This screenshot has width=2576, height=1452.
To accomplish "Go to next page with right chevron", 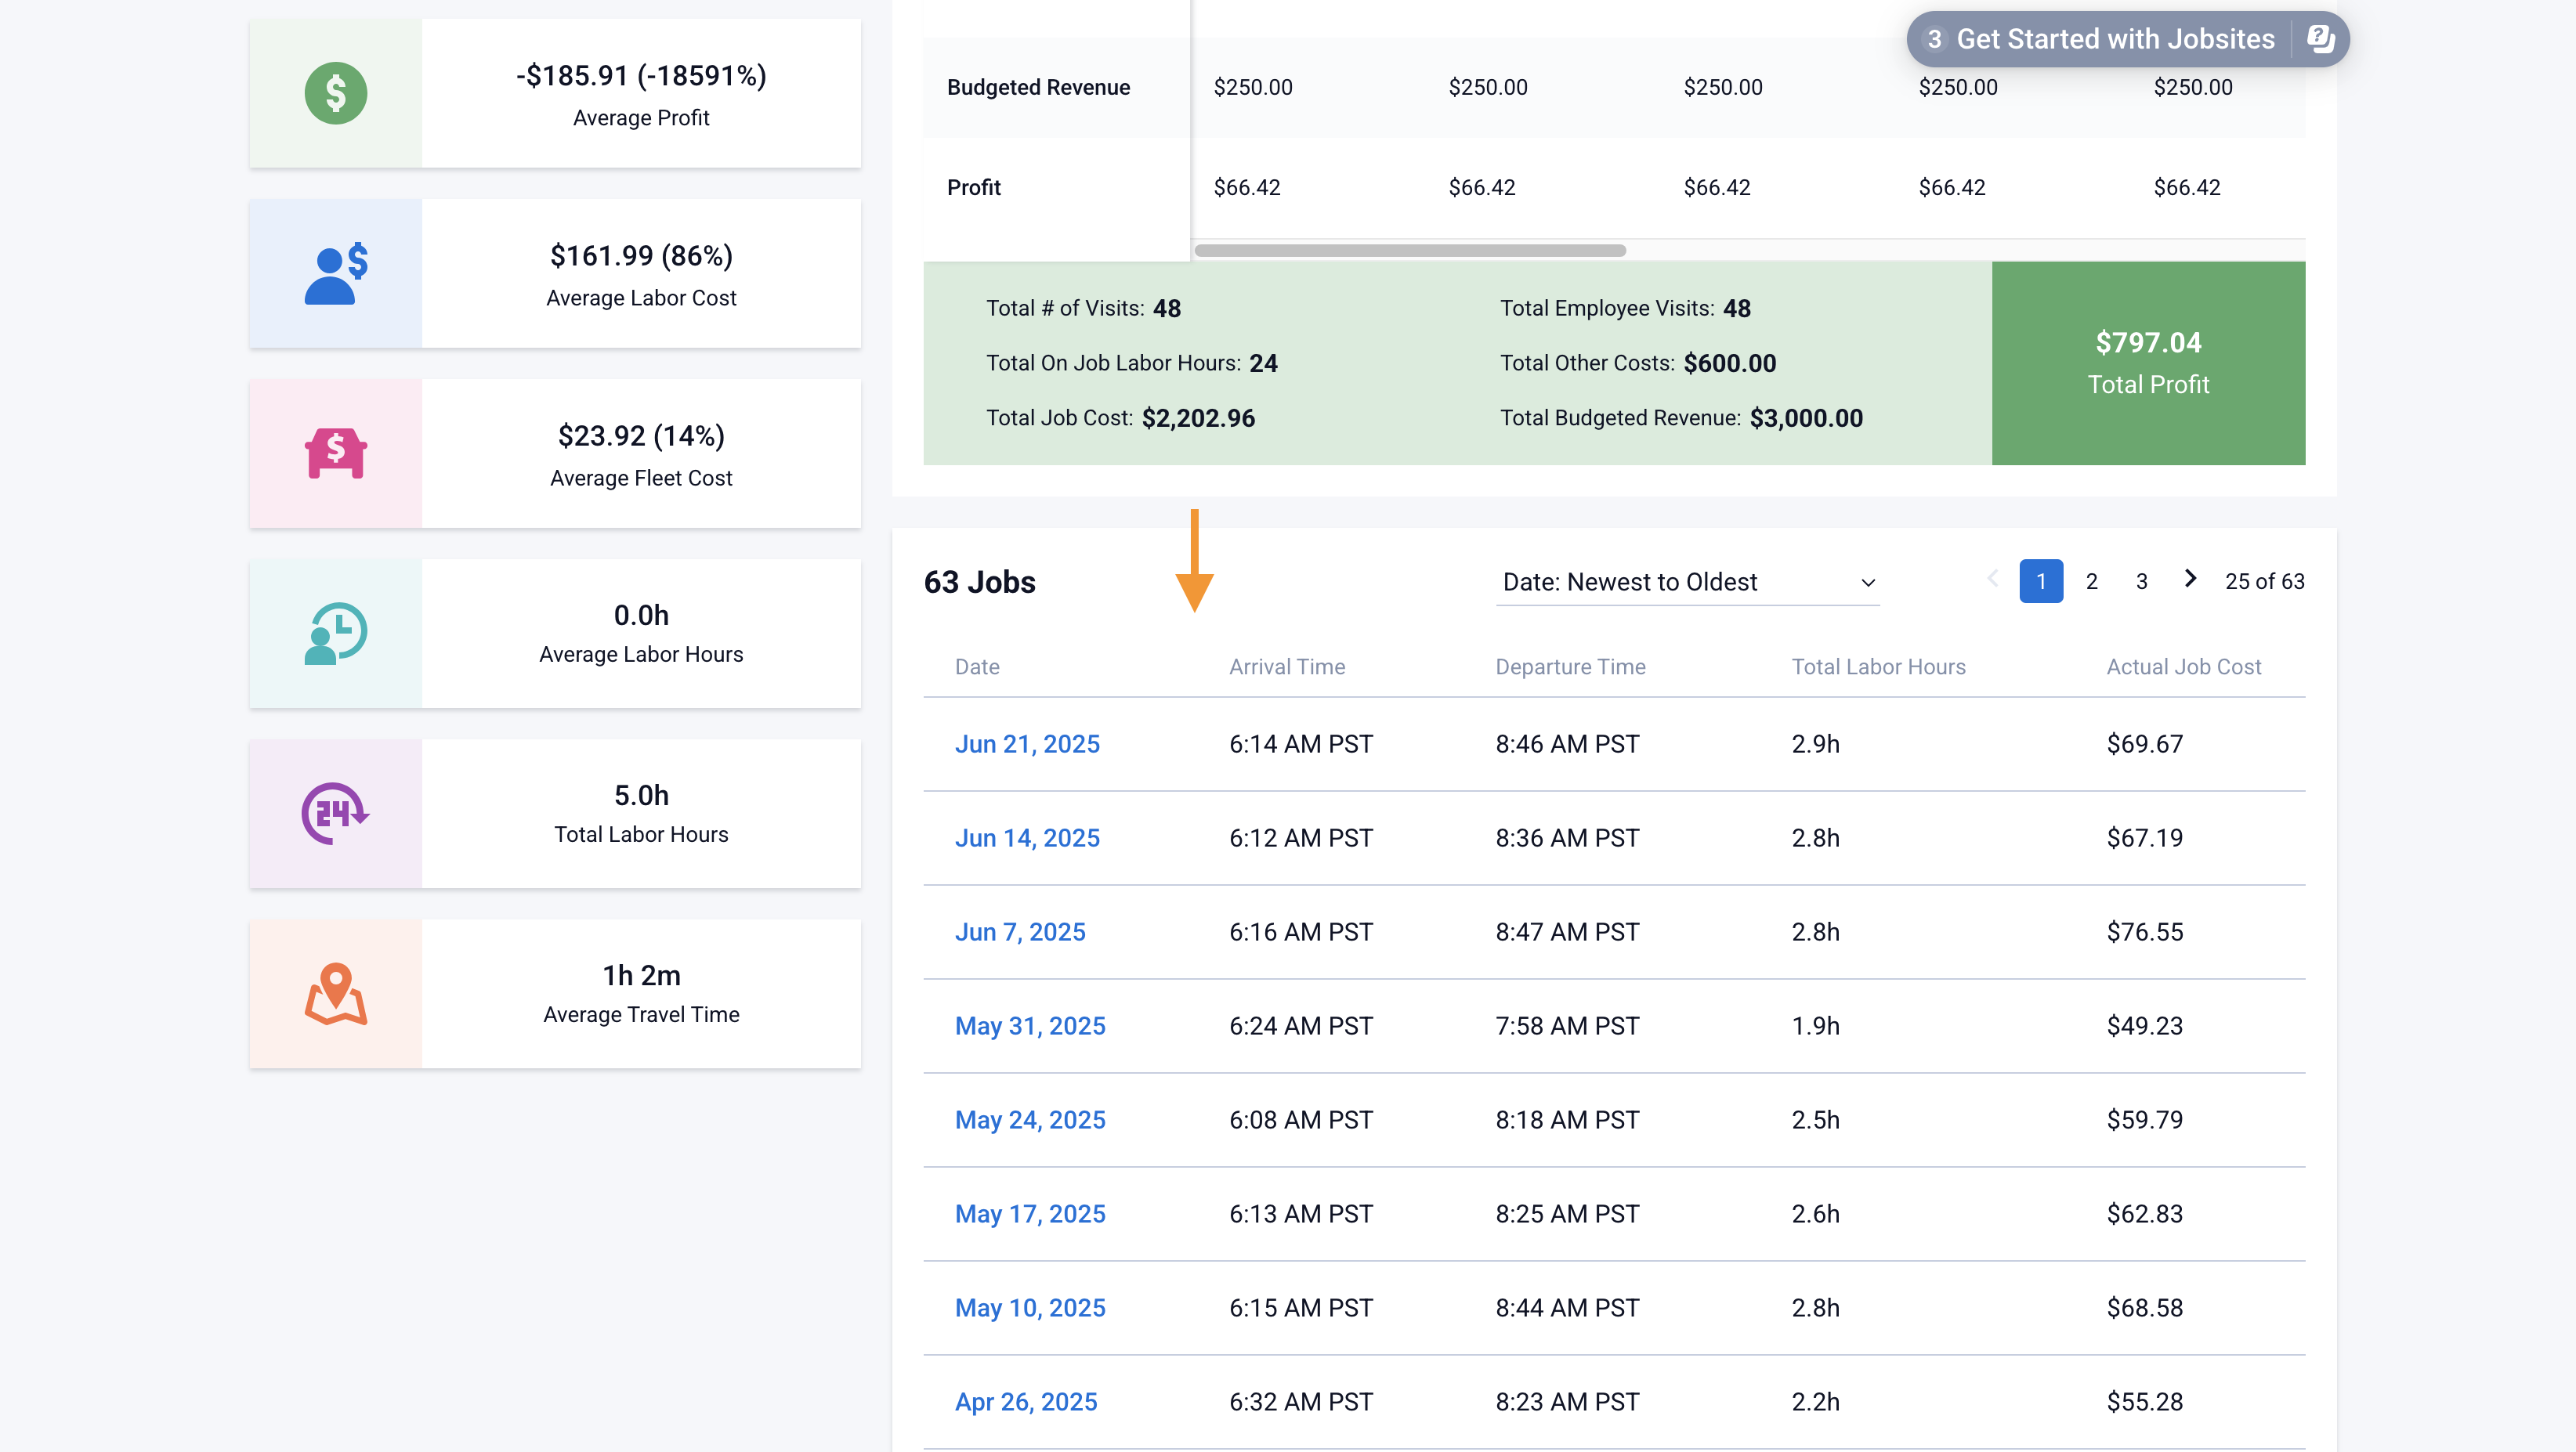I will [2190, 580].
